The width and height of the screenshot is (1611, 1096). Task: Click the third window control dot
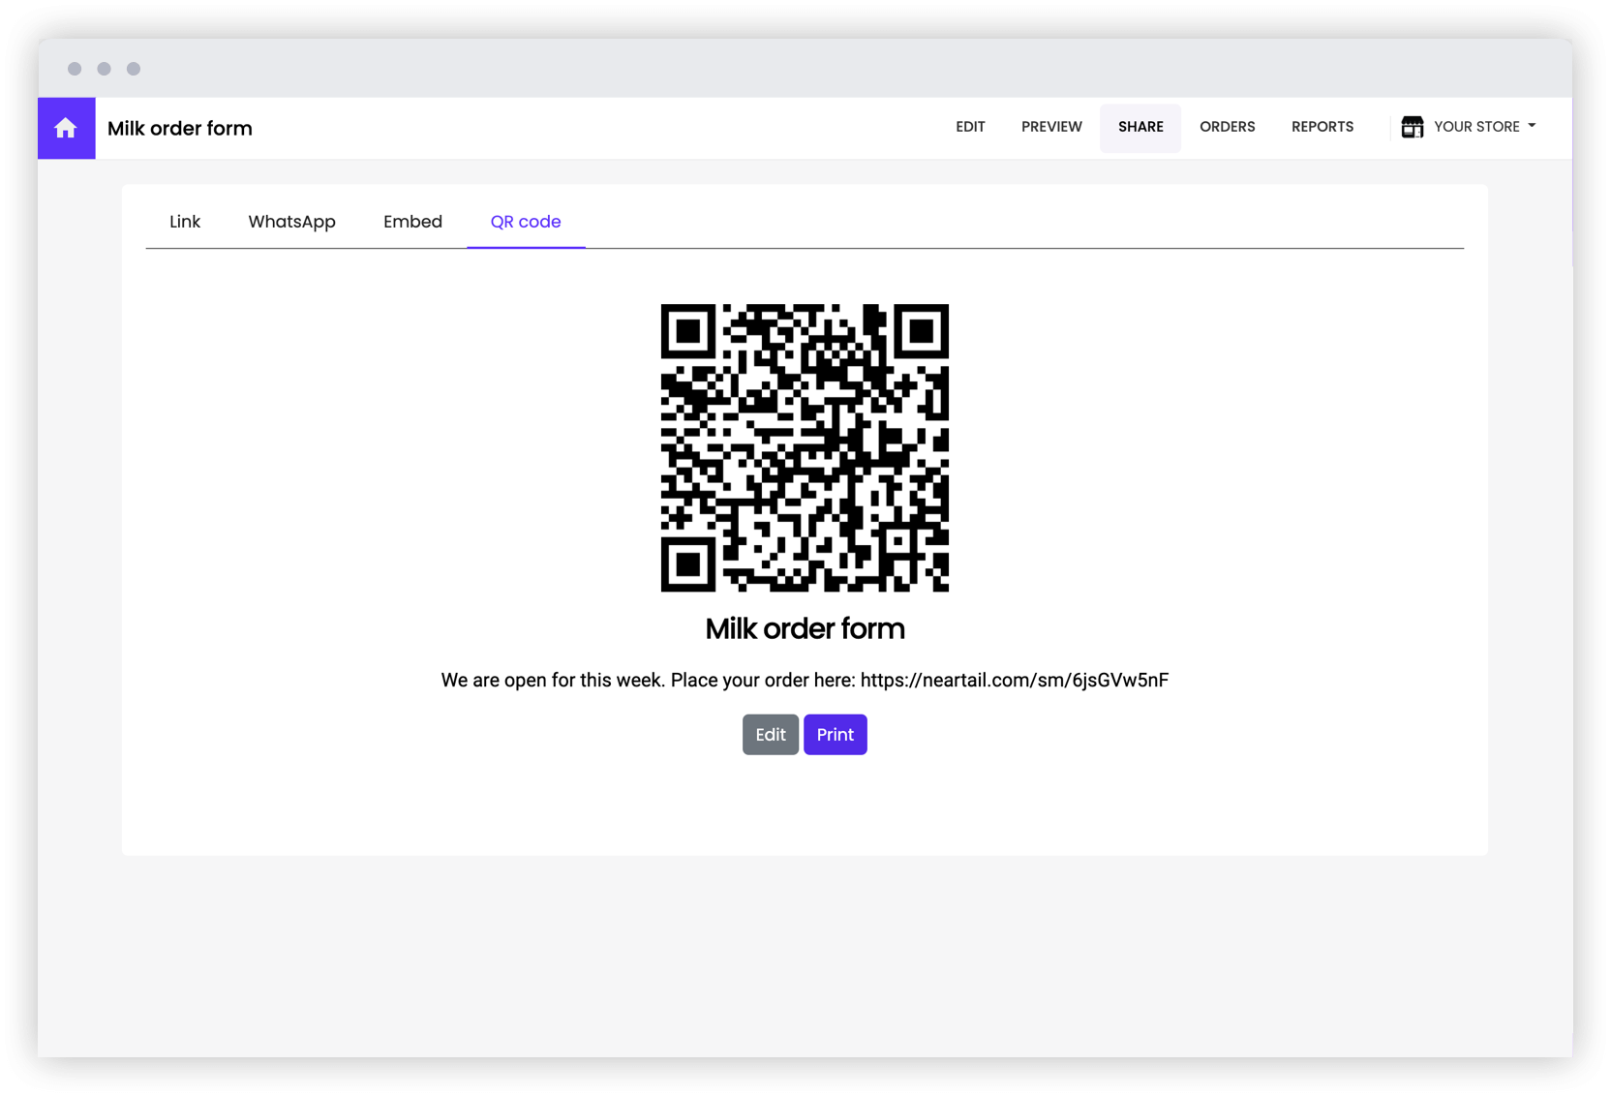(134, 69)
